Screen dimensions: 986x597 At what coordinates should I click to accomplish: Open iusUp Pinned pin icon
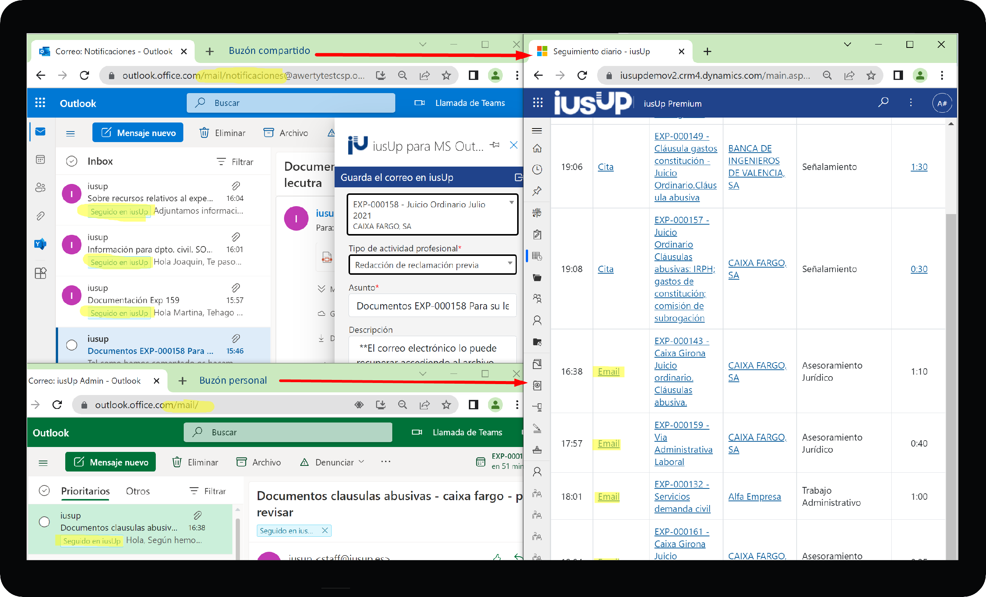point(537,191)
